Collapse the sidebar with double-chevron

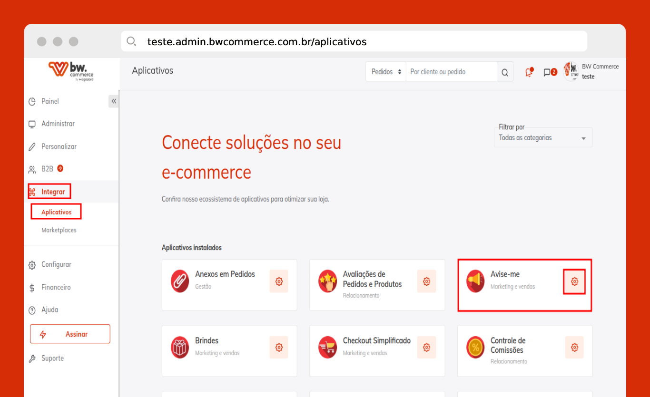tap(114, 101)
